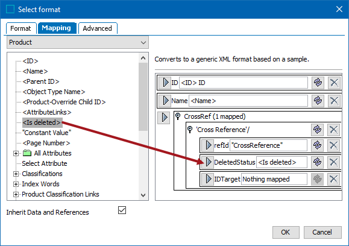The width and height of the screenshot is (349, 246).
Task: Open the Product dropdown list
Action: coord(78,42)
